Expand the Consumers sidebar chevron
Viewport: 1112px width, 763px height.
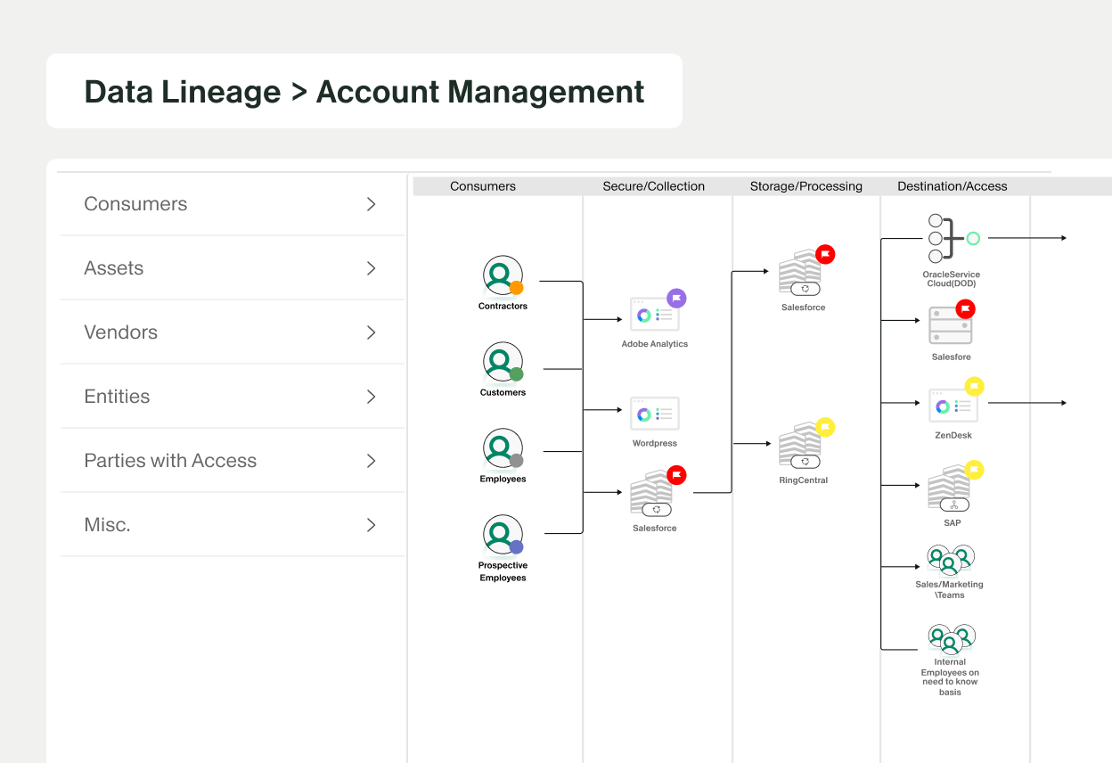coord(372,204)
